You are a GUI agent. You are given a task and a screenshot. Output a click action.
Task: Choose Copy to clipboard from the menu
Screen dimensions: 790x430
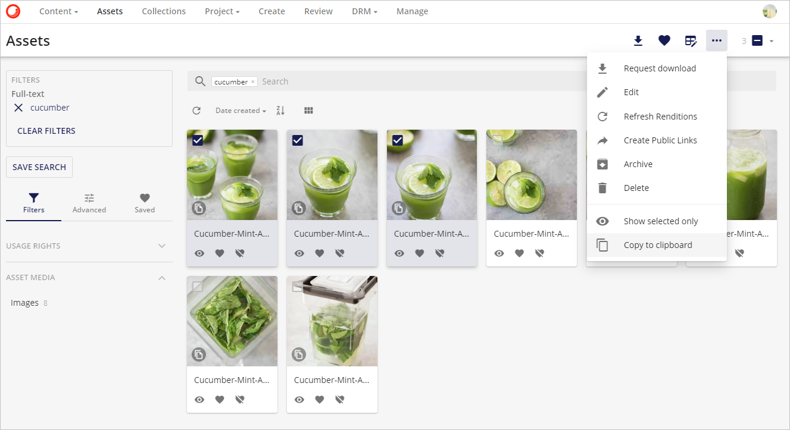(657, 245)
